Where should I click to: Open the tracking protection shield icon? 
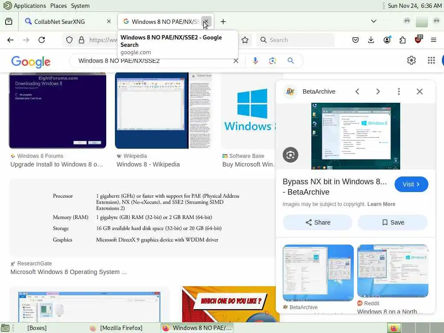click(69, 40)
